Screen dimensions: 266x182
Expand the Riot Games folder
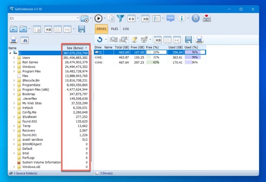14,62
